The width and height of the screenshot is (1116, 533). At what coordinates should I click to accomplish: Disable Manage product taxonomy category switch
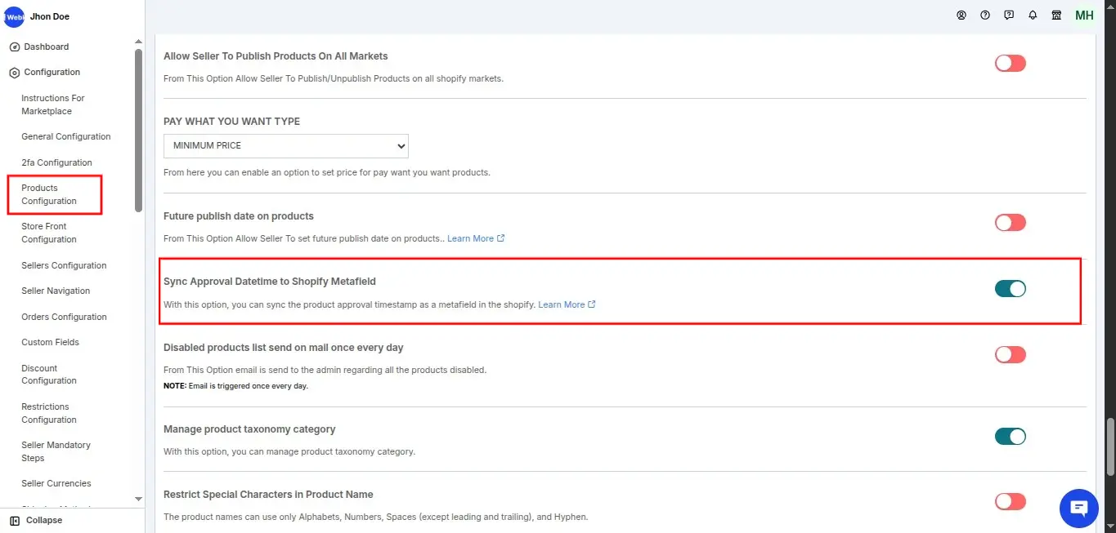pos(1010,437)
